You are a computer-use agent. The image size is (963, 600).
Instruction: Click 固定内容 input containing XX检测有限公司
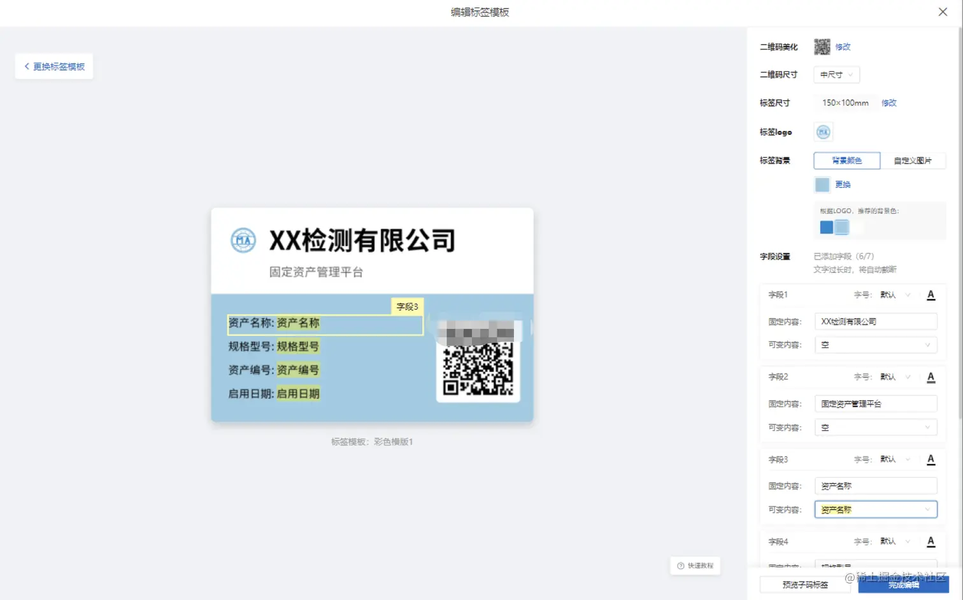(x=876, y=321)
